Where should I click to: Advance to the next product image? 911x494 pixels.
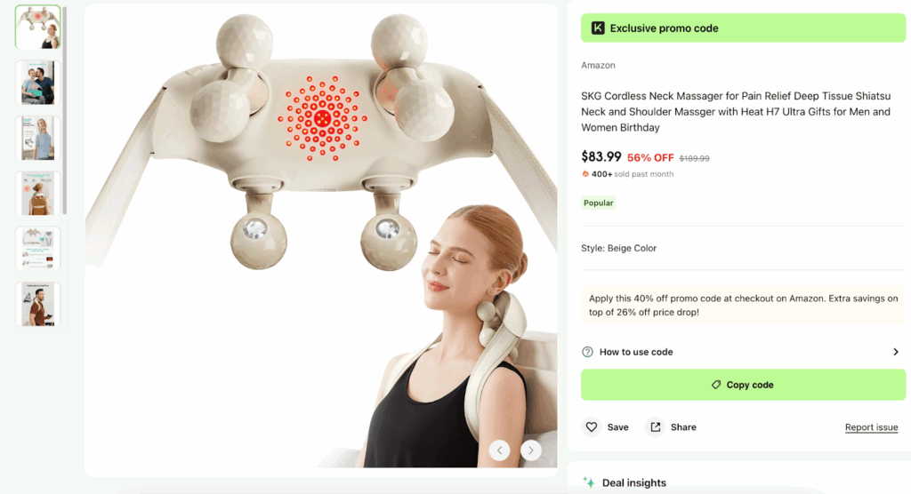pyautogui.click(x=531, y=450)
